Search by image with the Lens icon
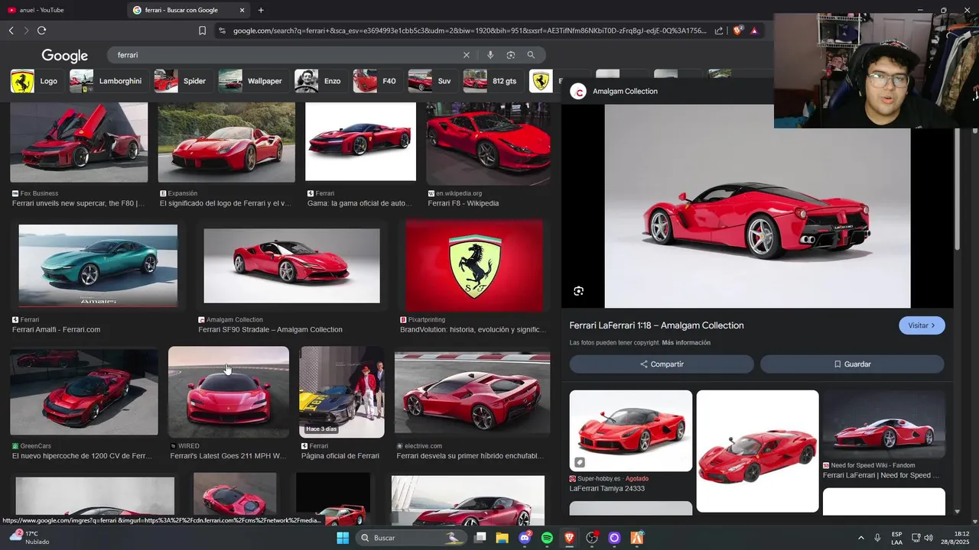The width and height of the screenshot is (979, 550). 510,55
